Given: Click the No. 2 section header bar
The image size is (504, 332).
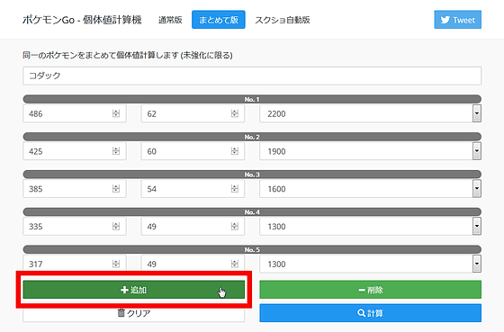Looking at the screenshot, I should pyautogui.click(x=252, y=137).
